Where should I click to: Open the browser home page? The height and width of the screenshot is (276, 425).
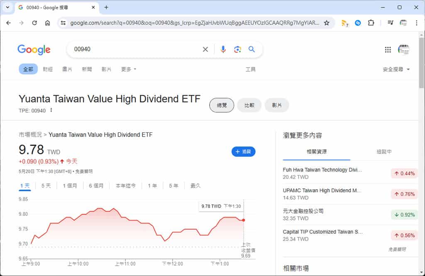tap(47, 23)
